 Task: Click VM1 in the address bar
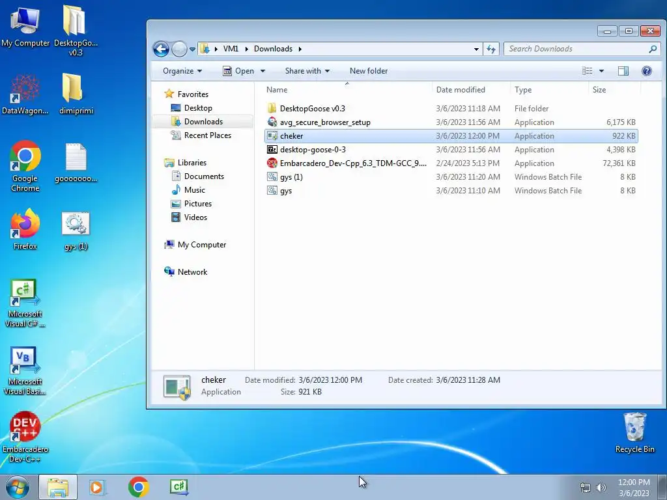click(x=231, y=49)
